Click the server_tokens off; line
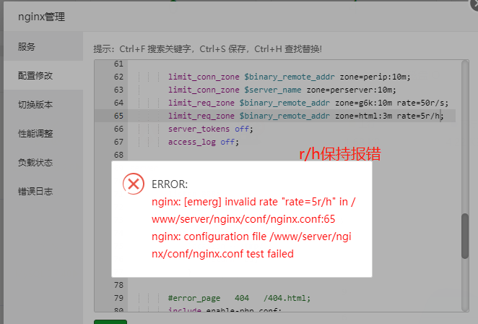 point(211,129)
